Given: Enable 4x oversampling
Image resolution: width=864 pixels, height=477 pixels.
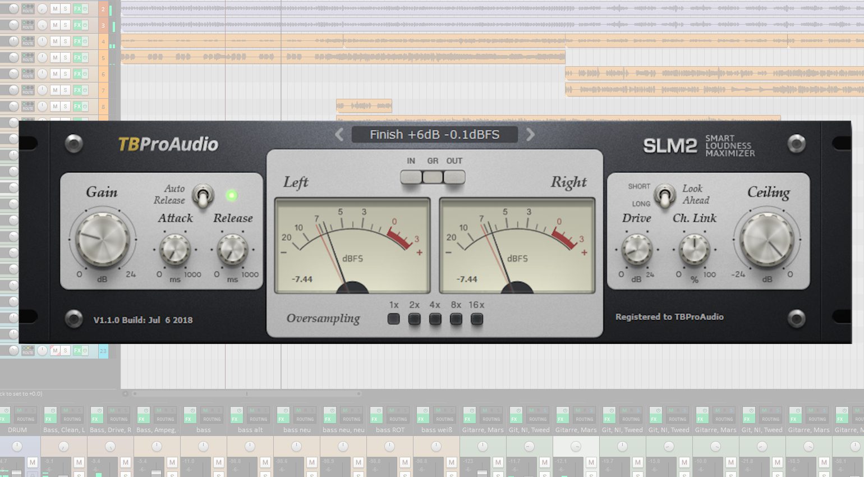Looking at the screenshot, I should 435,319.
